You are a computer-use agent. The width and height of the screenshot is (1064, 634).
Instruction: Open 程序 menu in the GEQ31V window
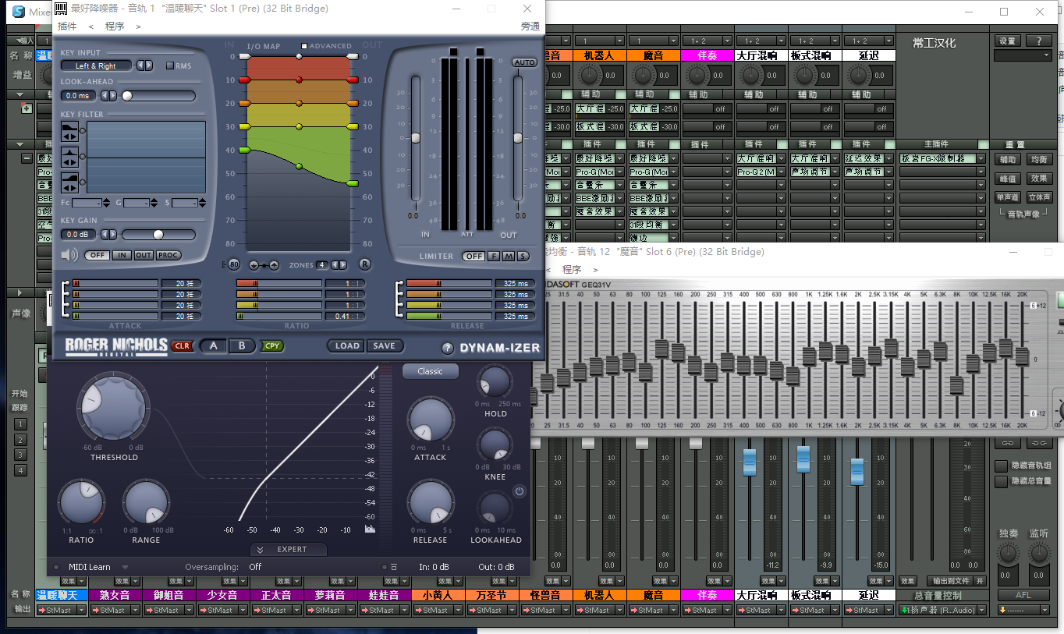pyautogui.click(x=572, y=269)
